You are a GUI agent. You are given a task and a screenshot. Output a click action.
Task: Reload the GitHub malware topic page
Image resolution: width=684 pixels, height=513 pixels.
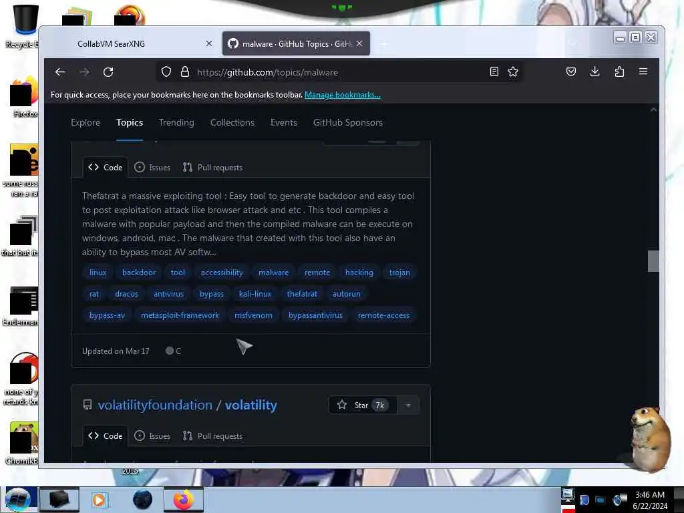tap(108, 72)
